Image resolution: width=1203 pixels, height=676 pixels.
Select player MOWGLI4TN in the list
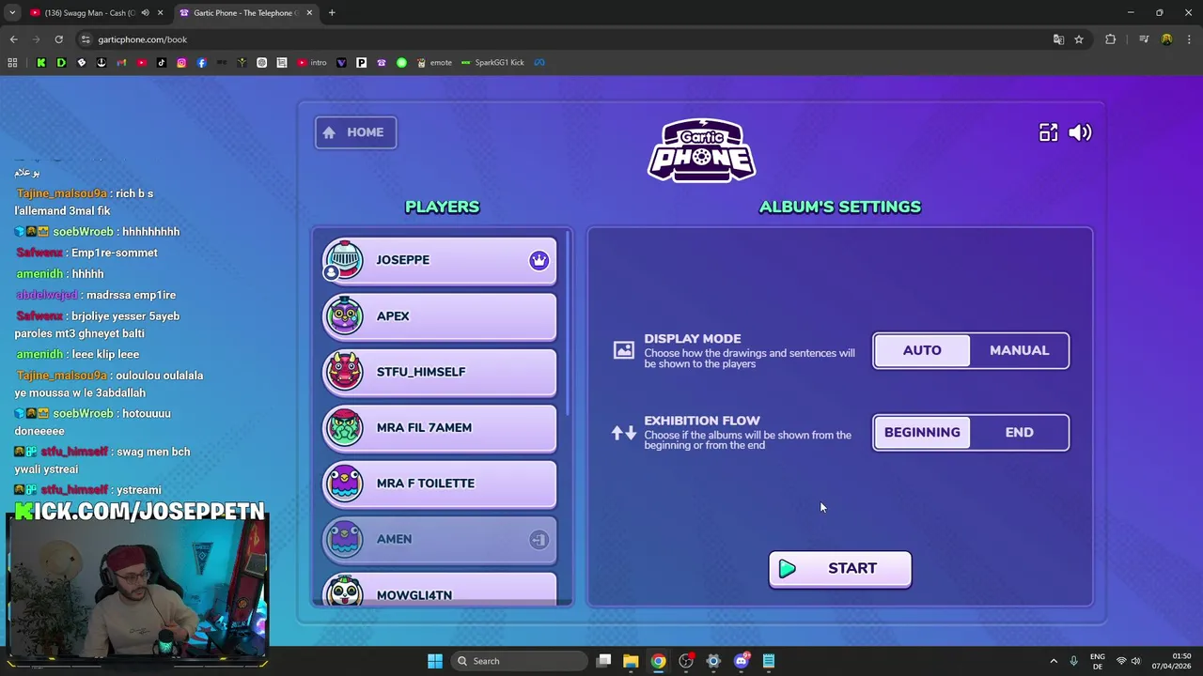(x=439, y=591)
